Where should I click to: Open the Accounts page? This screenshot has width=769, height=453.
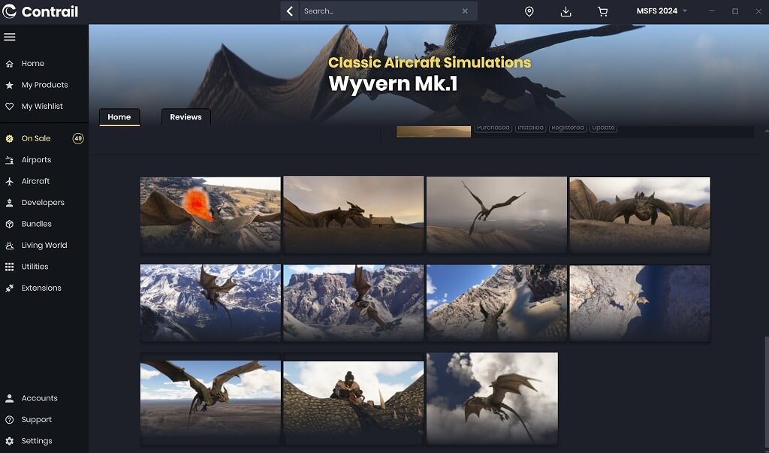(39, 398)
